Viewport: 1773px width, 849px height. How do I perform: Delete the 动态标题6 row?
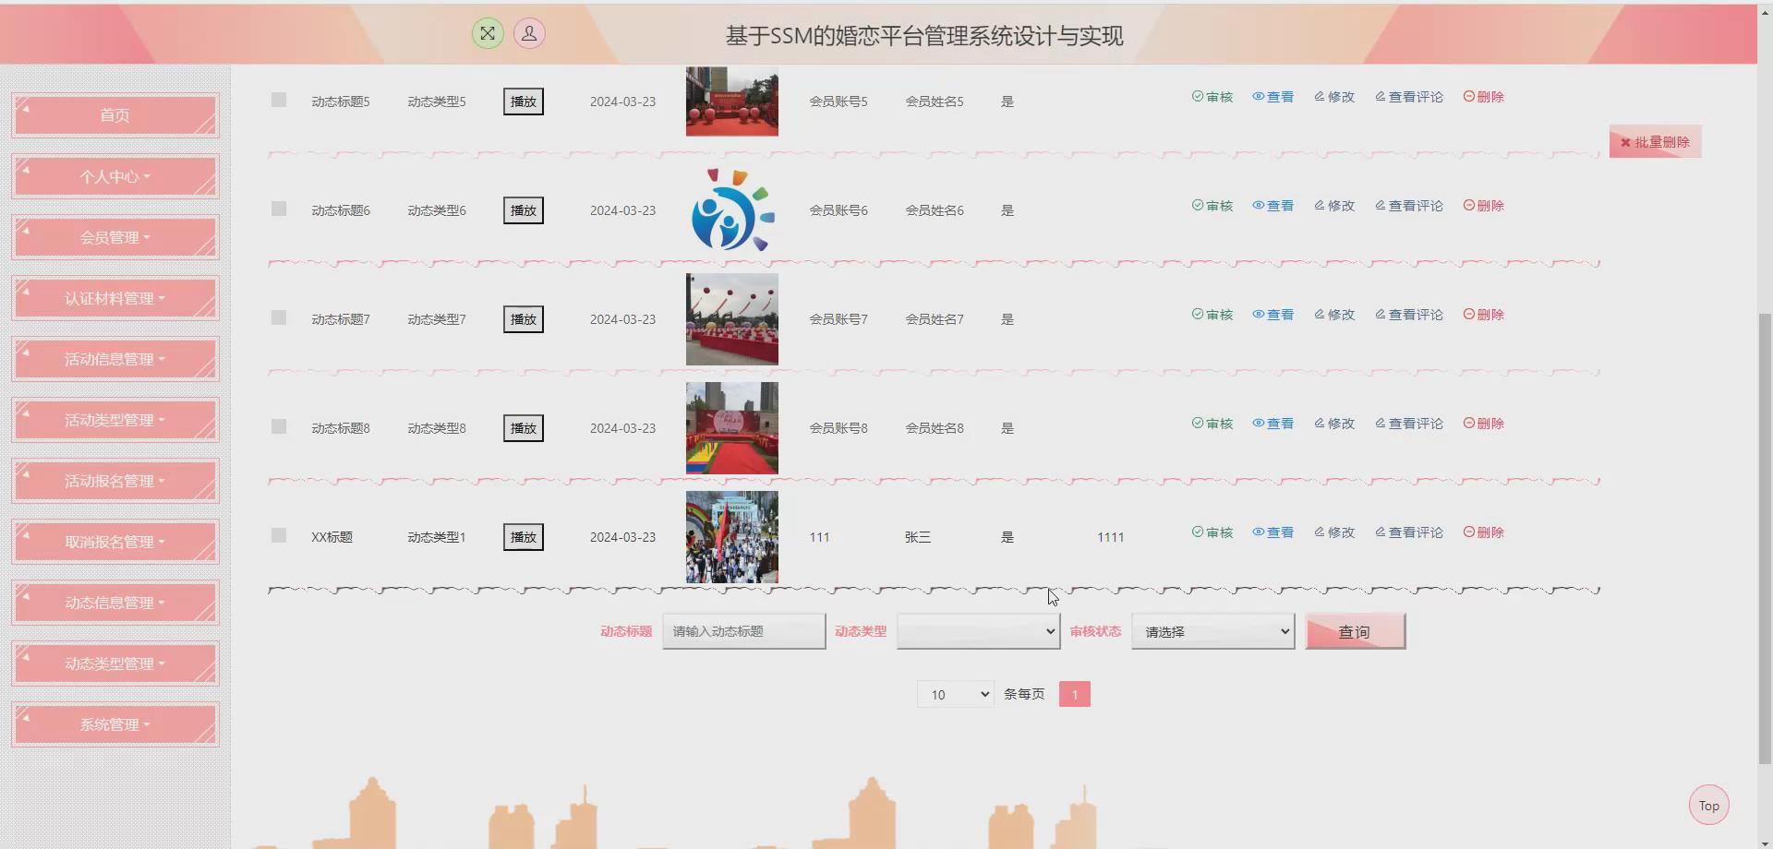tap(1484, 206)
